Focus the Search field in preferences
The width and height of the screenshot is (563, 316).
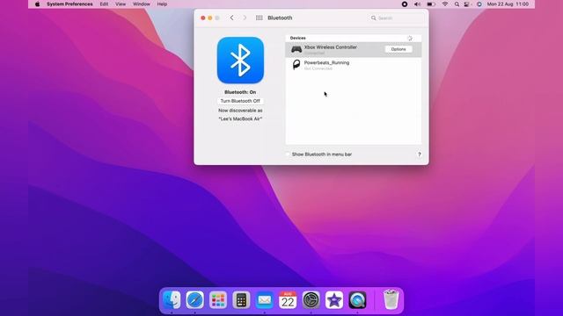click(397, 18)
